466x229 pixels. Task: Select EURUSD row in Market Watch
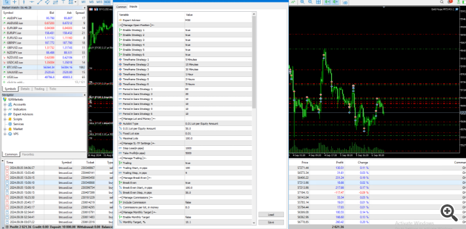44,38
